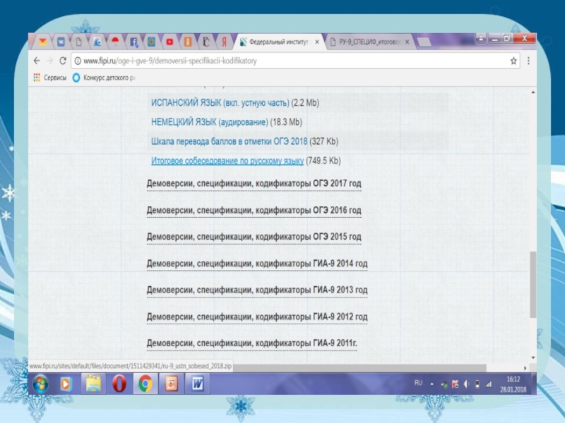The width and height of the screenshot is (565, 423).
Task: Expand Демоверсии ГИА-9 2014 год section
Action: pyautogui.click(x=257, y=263)
